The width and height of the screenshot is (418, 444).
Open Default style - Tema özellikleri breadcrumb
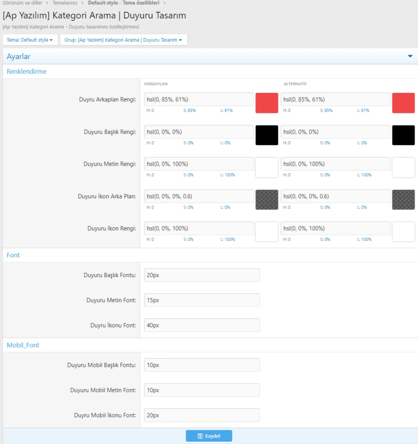tap(124, 3)
